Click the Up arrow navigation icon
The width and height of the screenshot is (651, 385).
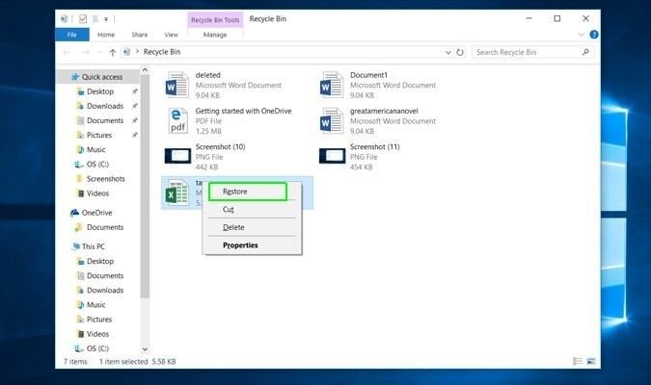114,52
